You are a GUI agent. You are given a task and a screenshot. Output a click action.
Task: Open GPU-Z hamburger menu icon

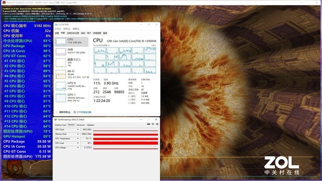pos(157,124)
